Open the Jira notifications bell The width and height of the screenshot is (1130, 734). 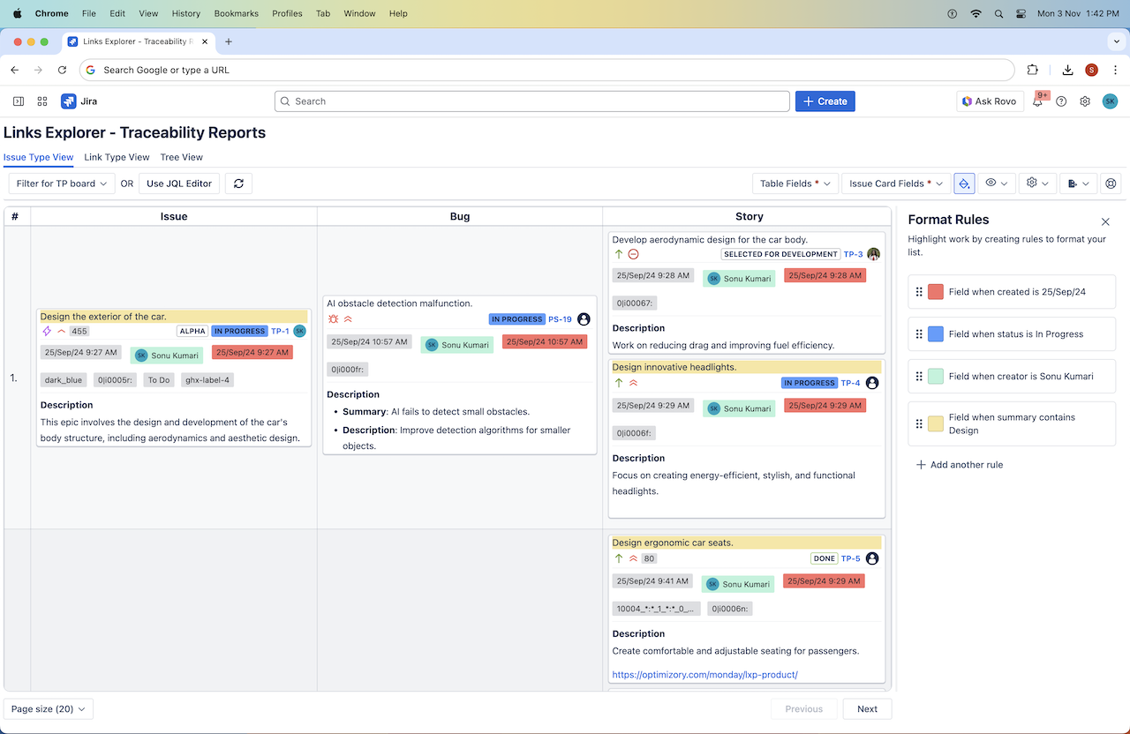(x=1037, y=101)
